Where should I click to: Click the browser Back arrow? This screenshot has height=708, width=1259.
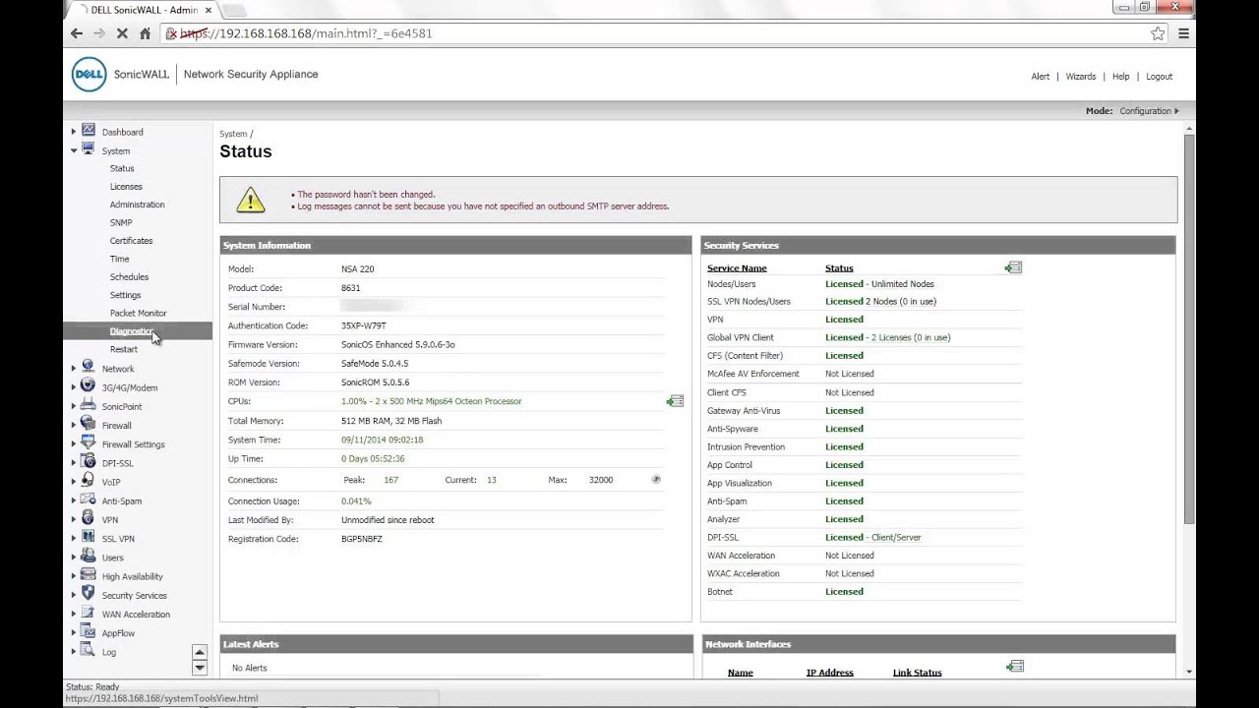[x=77, y=33]
